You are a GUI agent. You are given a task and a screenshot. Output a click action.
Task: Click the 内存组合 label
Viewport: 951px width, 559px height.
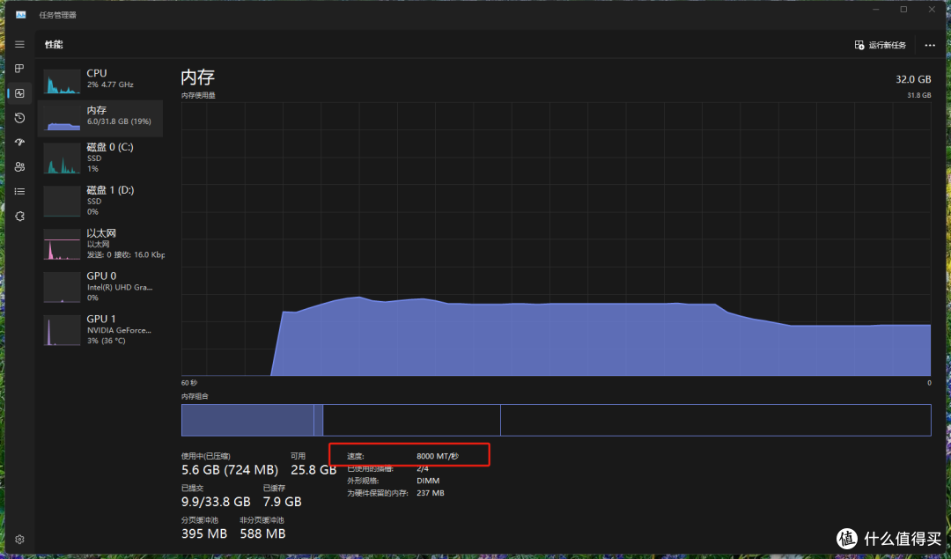(195, 396)
